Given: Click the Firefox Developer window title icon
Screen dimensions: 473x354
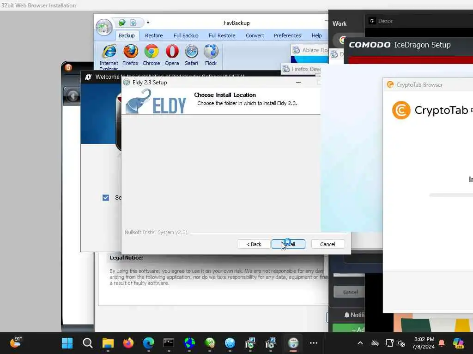Looking at the screenshot, I should [286, 69].
